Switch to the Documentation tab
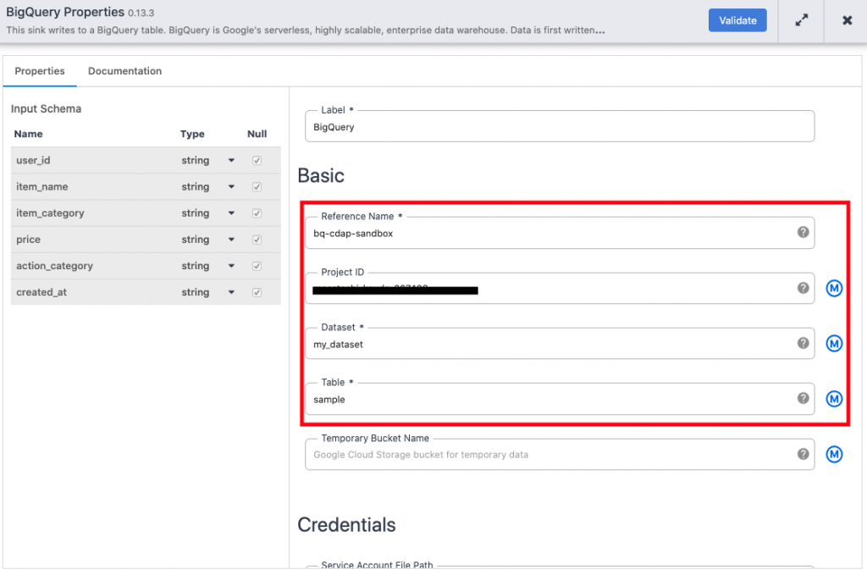 (125, 71)
